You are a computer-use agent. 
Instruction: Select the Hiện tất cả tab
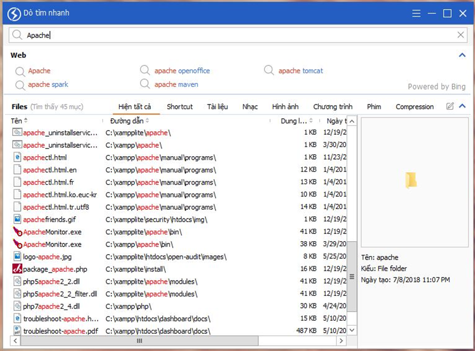point(135,107)
